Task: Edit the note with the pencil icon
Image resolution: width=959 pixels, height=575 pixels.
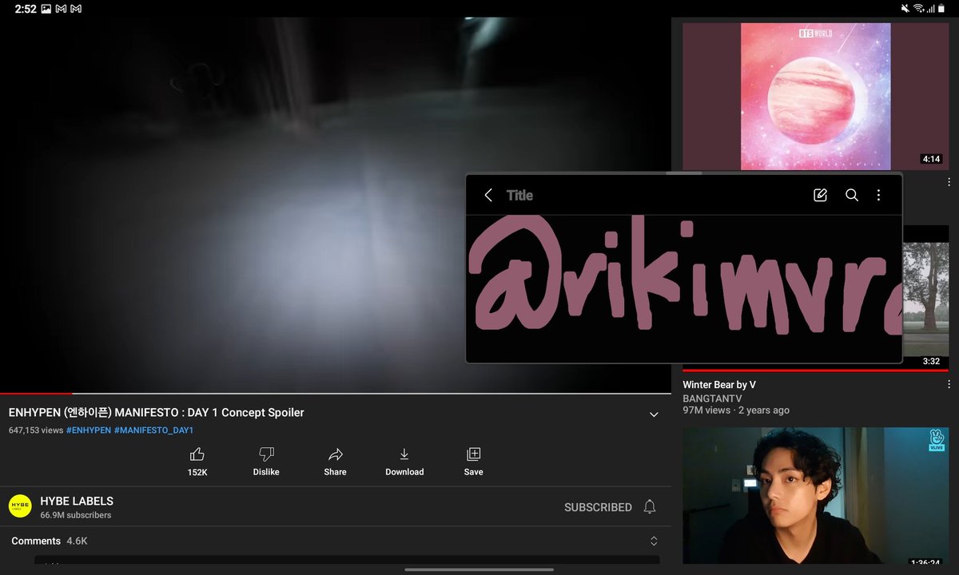Action: [x=820, y=195]
